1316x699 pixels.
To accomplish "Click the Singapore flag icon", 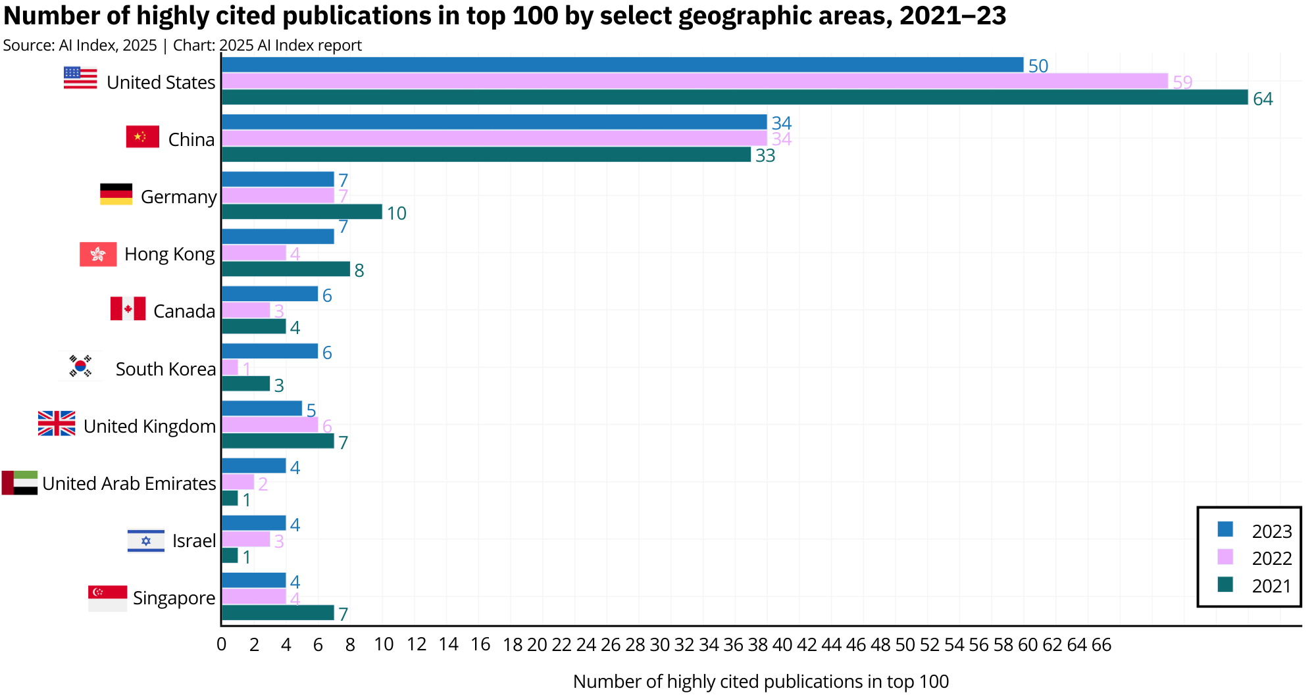I will pyautogui.click(x=107, y=598).
